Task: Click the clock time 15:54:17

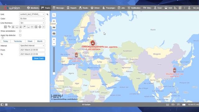Action: 193,105
